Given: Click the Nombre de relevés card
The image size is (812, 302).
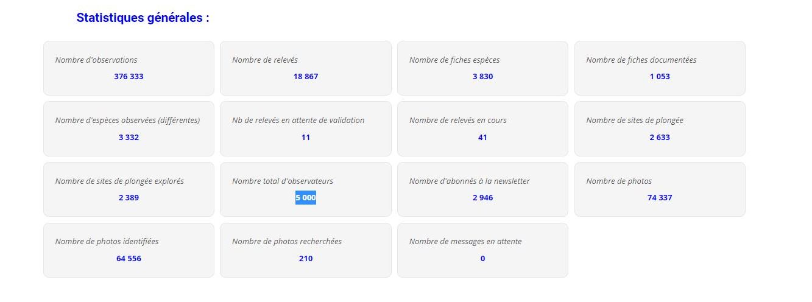Looking at the screenshot, I should click(x=306, y=68).
